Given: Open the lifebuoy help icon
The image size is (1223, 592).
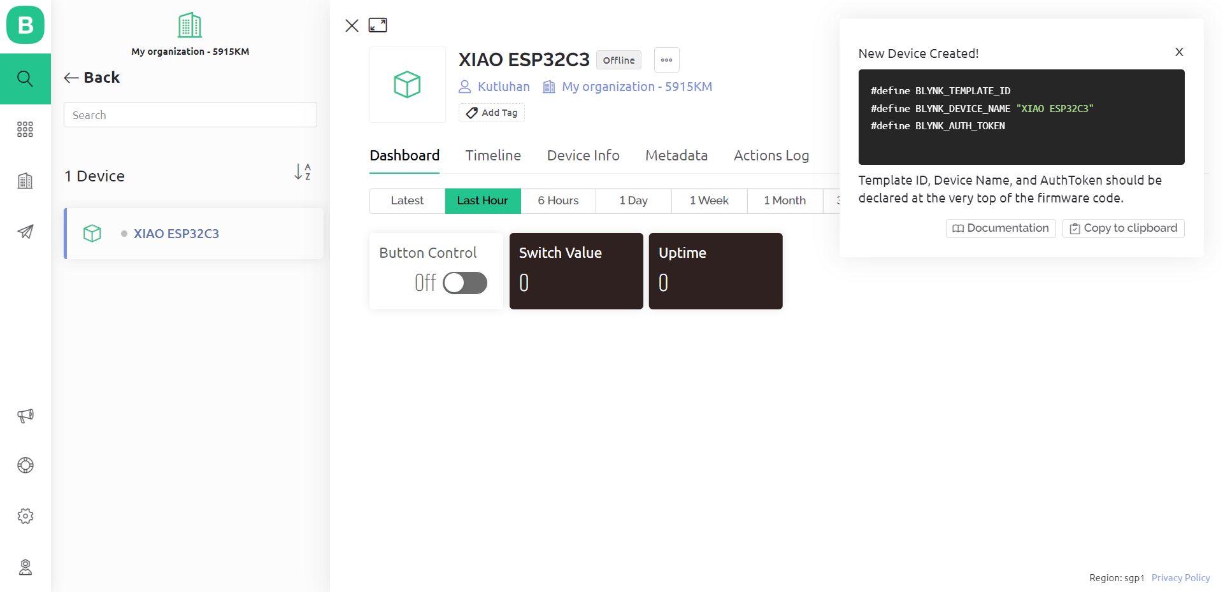Looking at the screenshot, I should tap(25, 465).
